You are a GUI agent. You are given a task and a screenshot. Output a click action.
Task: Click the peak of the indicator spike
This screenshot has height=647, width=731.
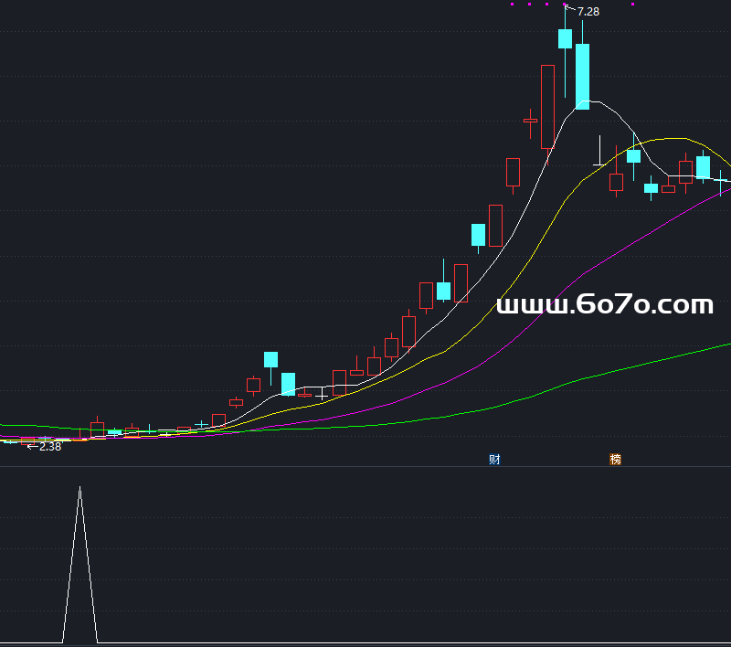click(x=79, y=489)
